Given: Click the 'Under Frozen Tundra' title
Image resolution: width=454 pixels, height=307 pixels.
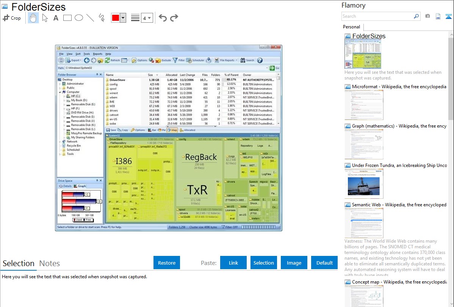Looking at the screenshot, I should (x=399, y=165).
